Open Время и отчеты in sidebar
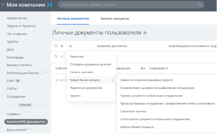The image size is (217, 134). (19, 65)
